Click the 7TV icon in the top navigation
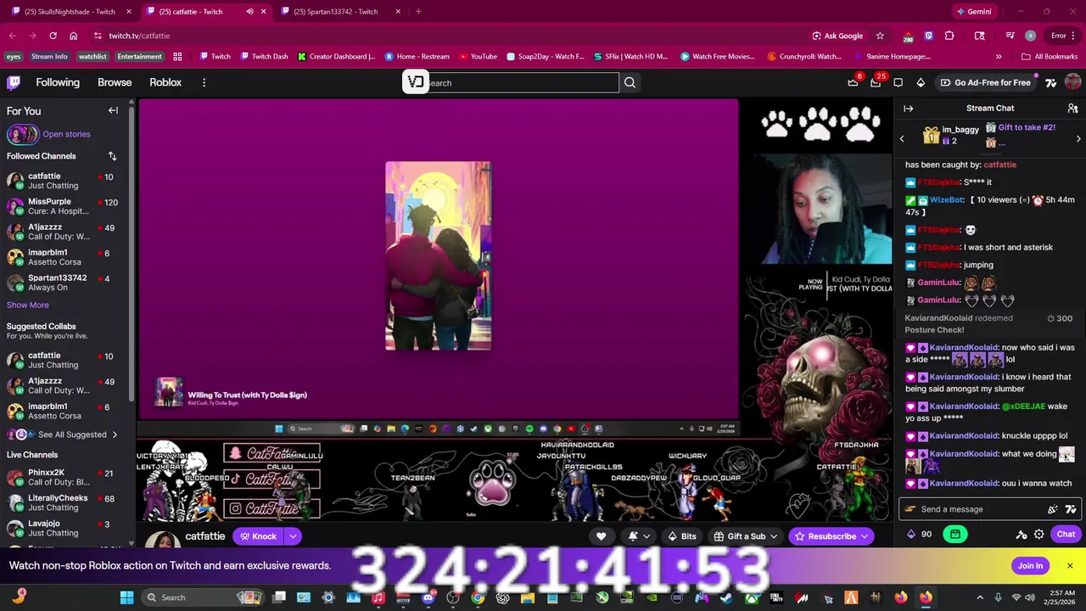 point(1051,82)
